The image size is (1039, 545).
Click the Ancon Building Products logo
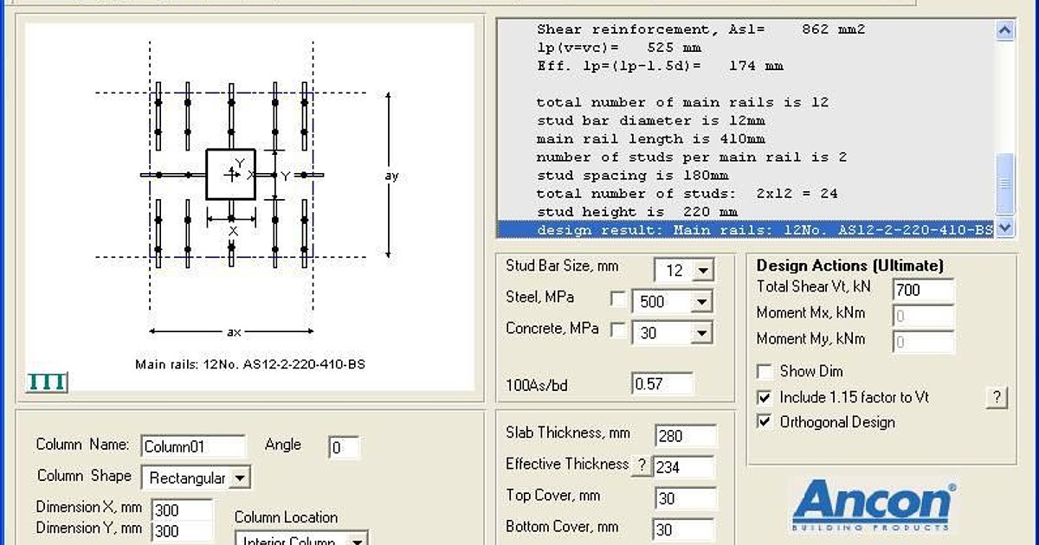tap(881, 502)
